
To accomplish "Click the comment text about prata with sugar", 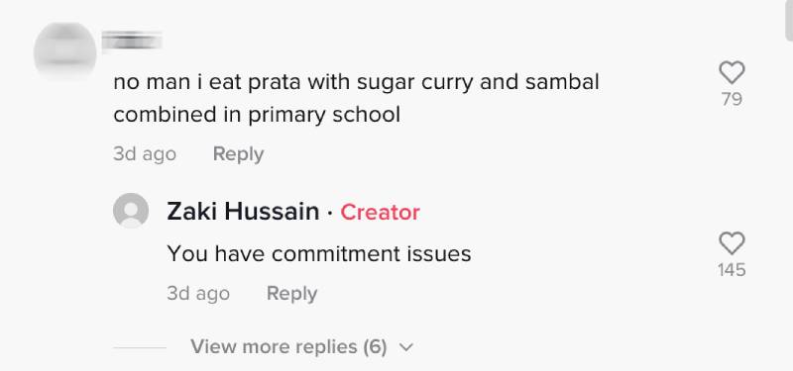I will [356, 98].
